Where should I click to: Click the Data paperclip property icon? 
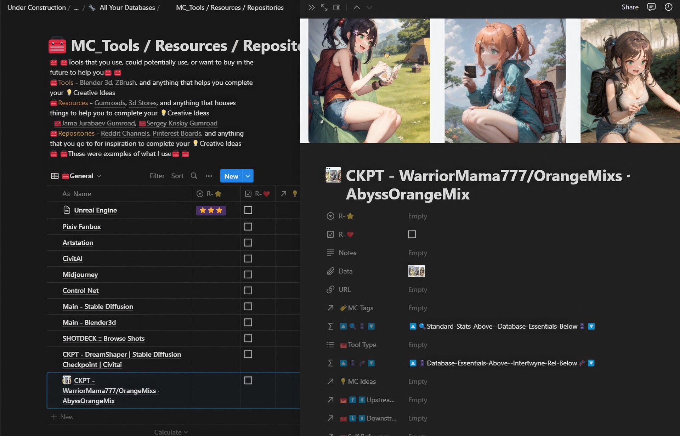point(330,271)
